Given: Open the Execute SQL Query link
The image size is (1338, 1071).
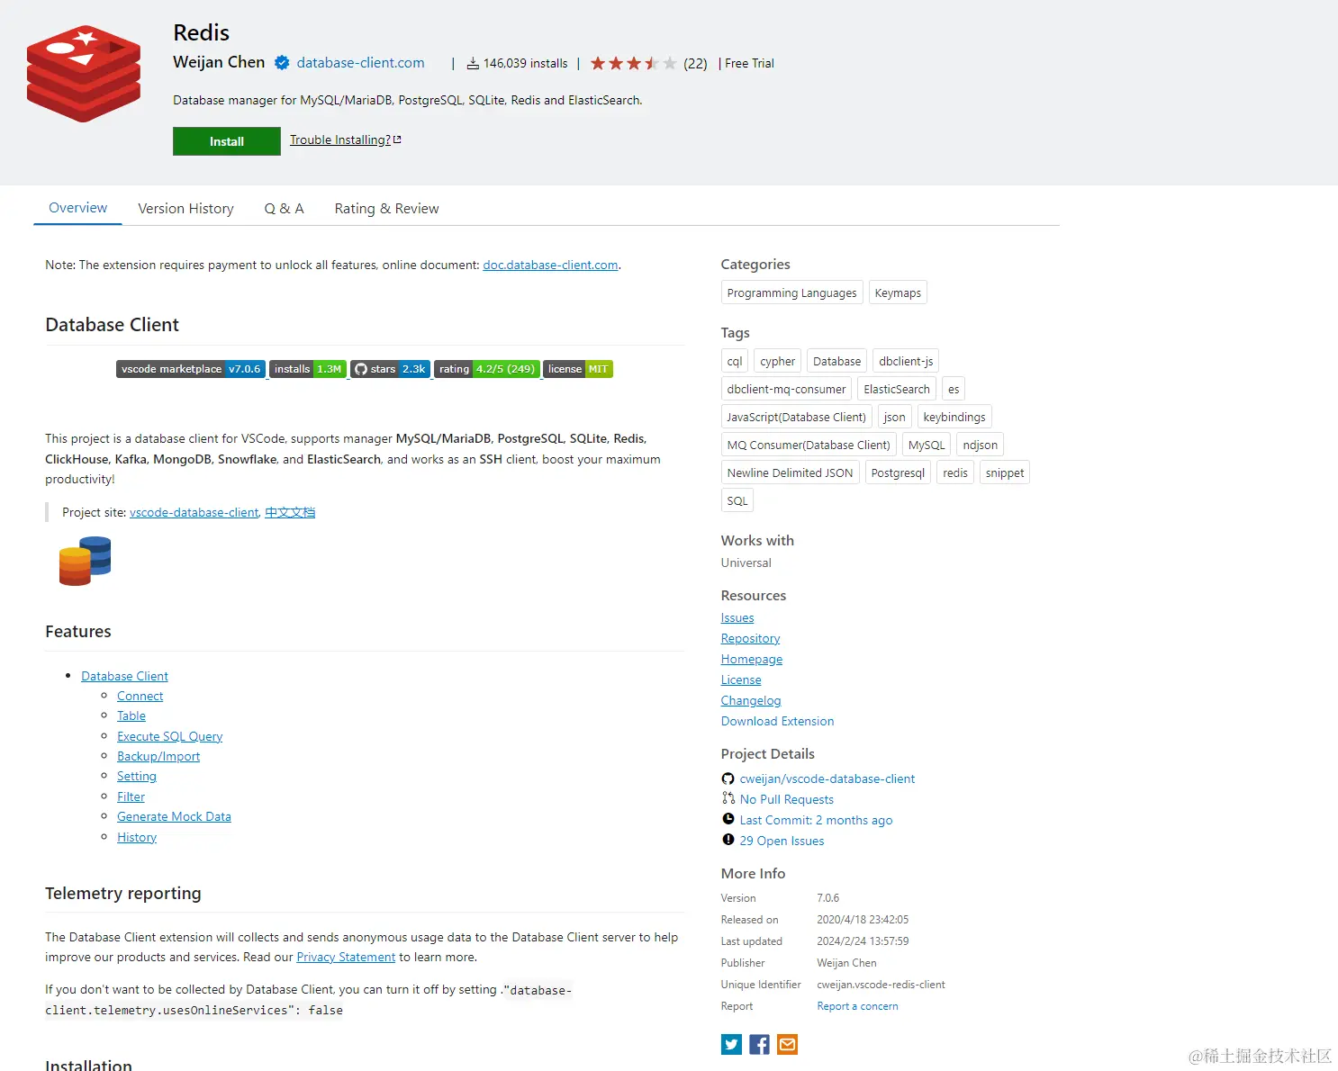Looking at the screenshot, I should pos(169,736).
